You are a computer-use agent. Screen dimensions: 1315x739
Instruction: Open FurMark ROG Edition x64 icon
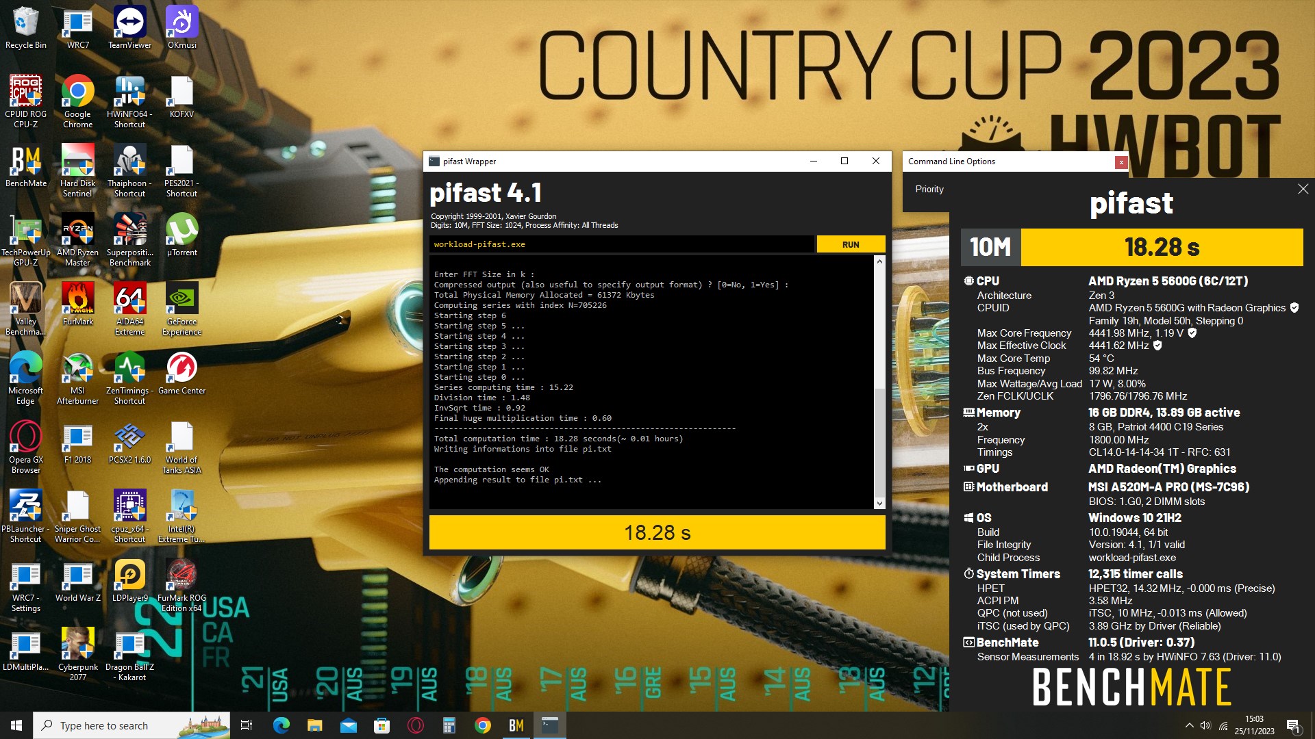[181, 584]
